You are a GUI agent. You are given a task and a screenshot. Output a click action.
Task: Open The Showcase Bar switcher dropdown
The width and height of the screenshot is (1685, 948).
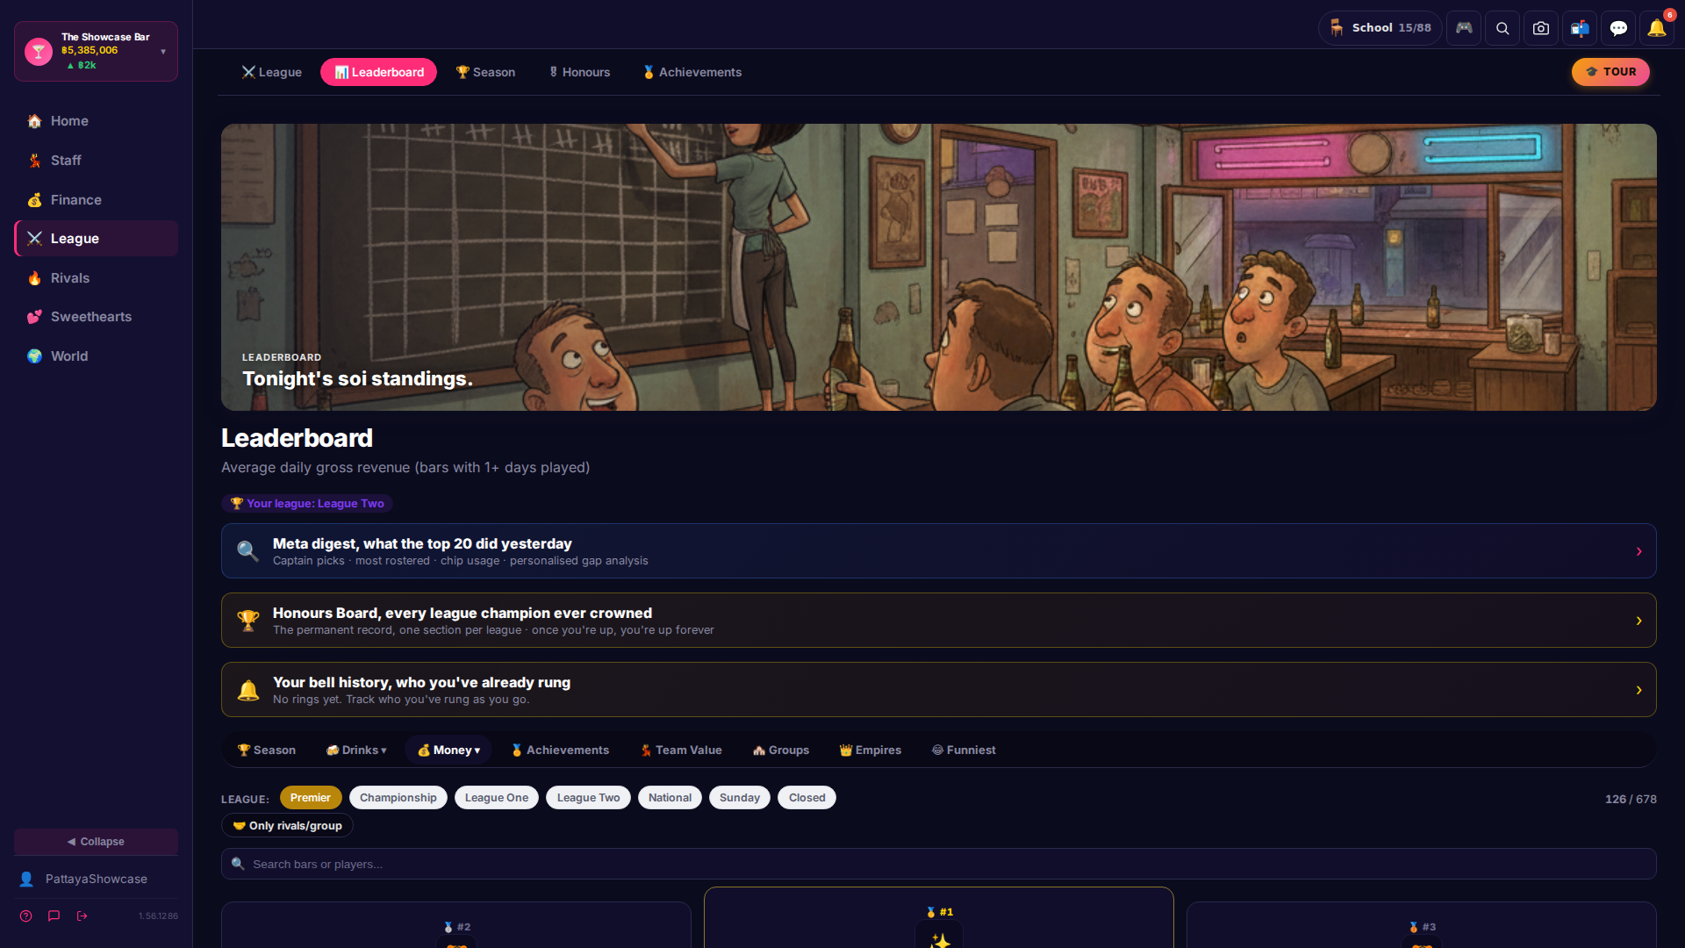click(x=97, y=51)
